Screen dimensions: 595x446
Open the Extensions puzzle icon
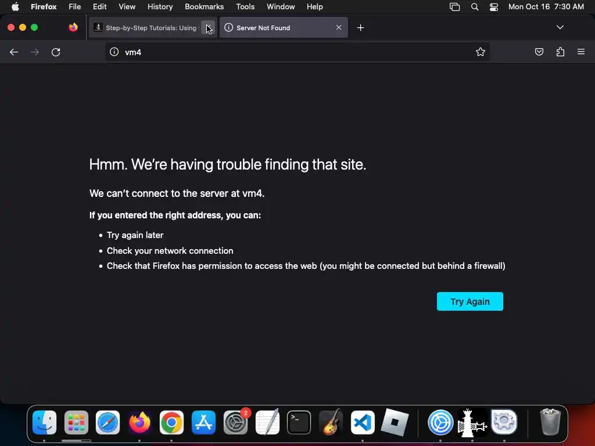pos(560,52)
